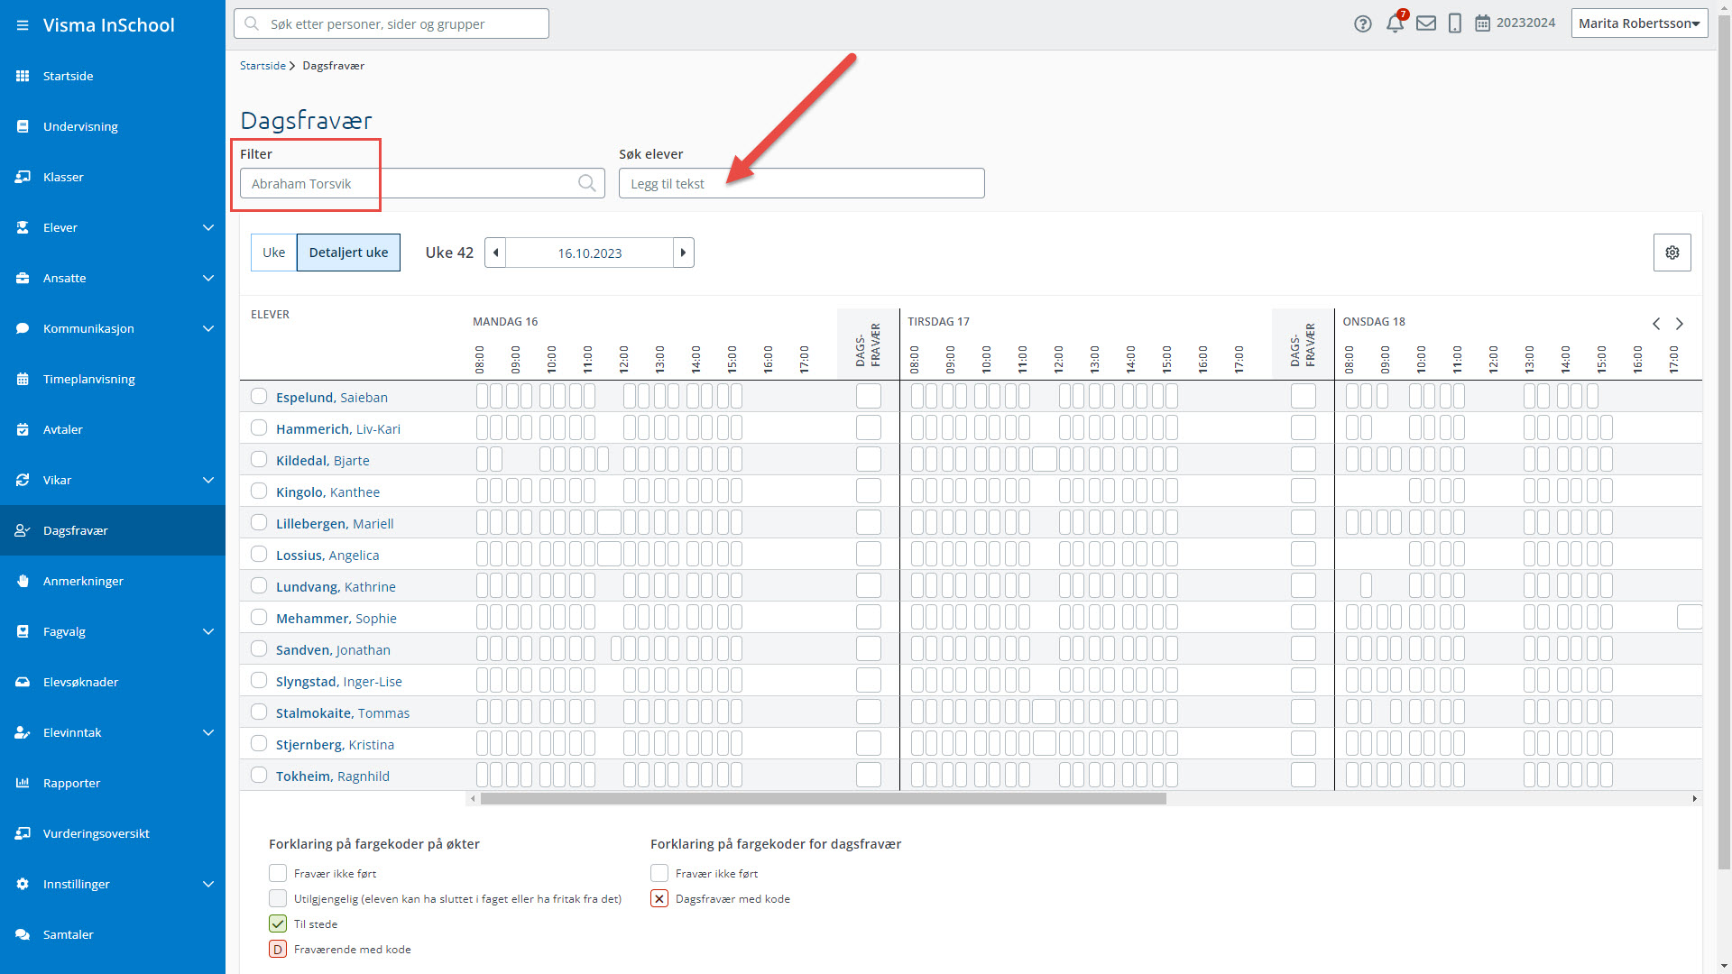Open student Stalmokaite, Tommas link

[343, 712]
